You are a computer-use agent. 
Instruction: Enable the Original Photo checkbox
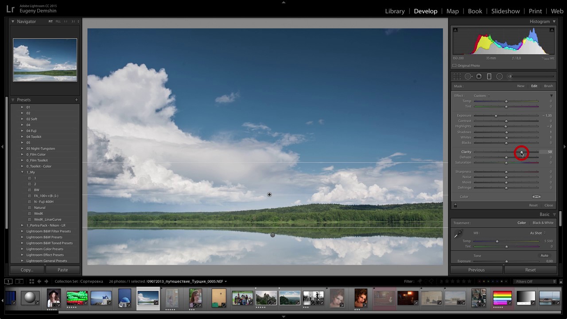[x=454, y=66]
